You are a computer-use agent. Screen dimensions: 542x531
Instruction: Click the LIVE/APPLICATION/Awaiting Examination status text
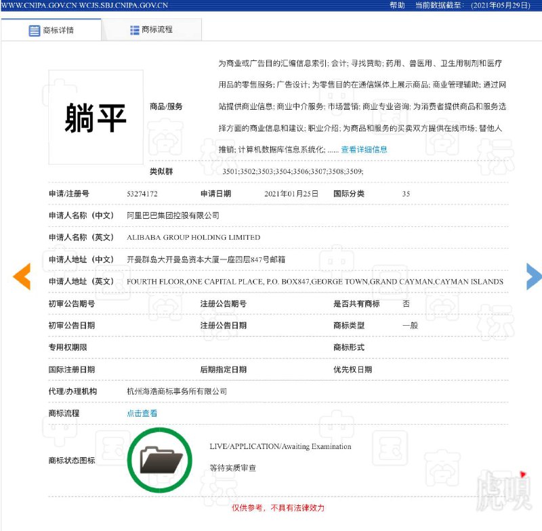pyautogui.click(x=279, y=446)
